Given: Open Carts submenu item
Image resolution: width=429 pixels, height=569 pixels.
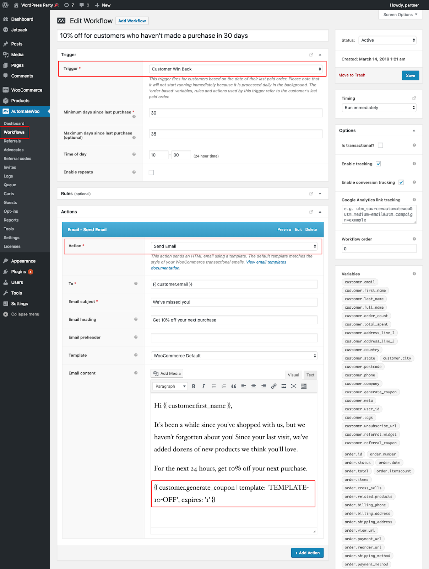Looking at the screenshot, I should 9,194.
